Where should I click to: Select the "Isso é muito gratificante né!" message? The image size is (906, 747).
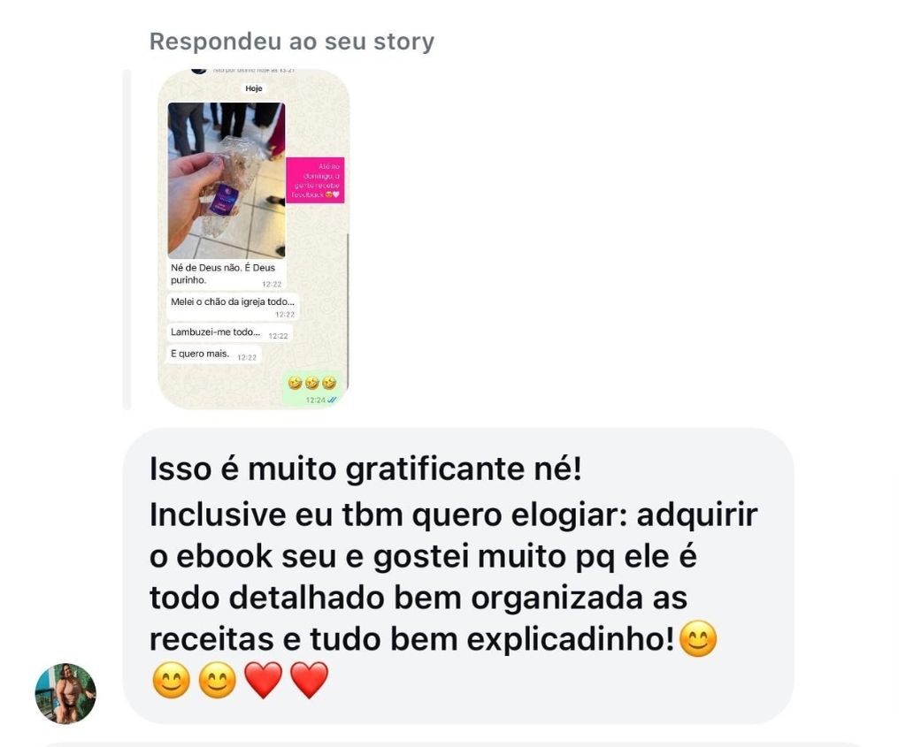coord(365,469)
